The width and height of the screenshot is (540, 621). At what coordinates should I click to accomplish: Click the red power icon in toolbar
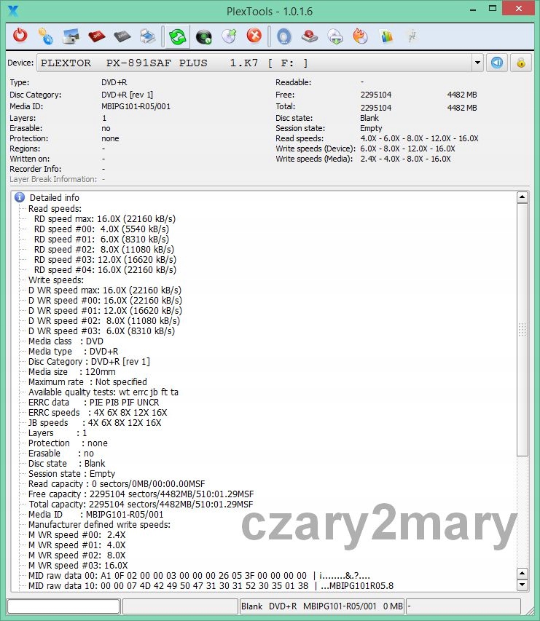pyautogui.click(x=20, y=36)
